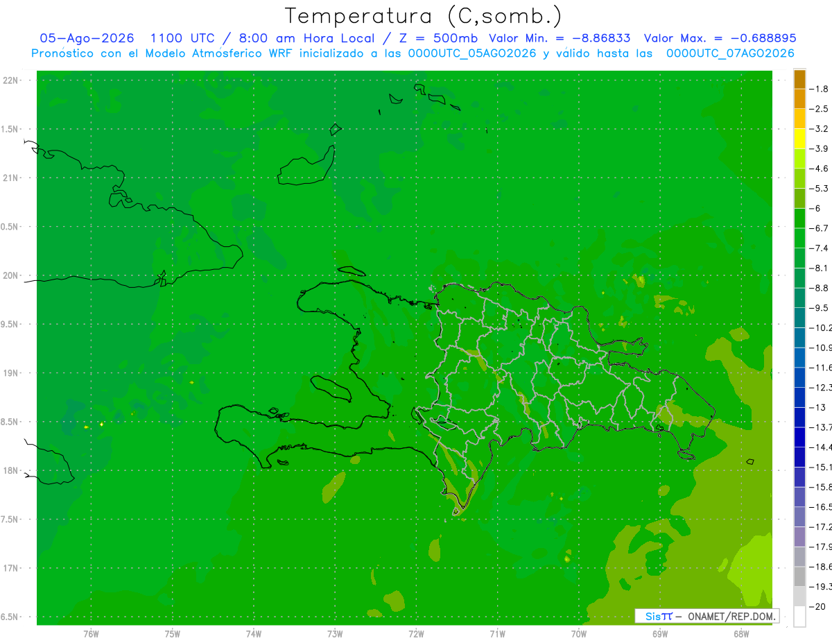The width and height of the screenshot is (832, 643).
Task: Click the "-5.3" colorbar value
Action: pyautogui.click(x=820, y=189)
